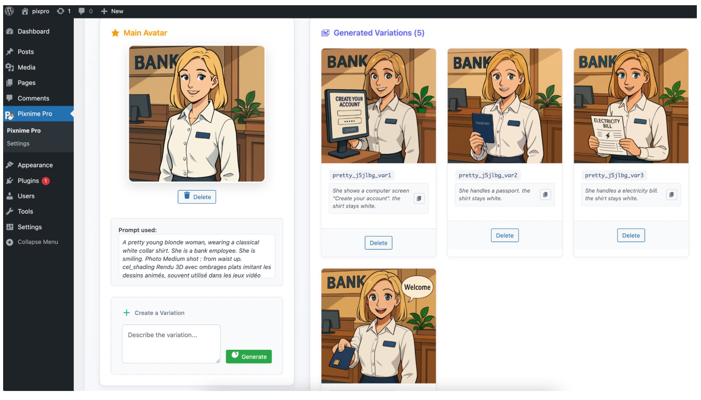Open the comments bubble icon in admin bar
This screenshot has width=701, height=400.
coord(82,11)
